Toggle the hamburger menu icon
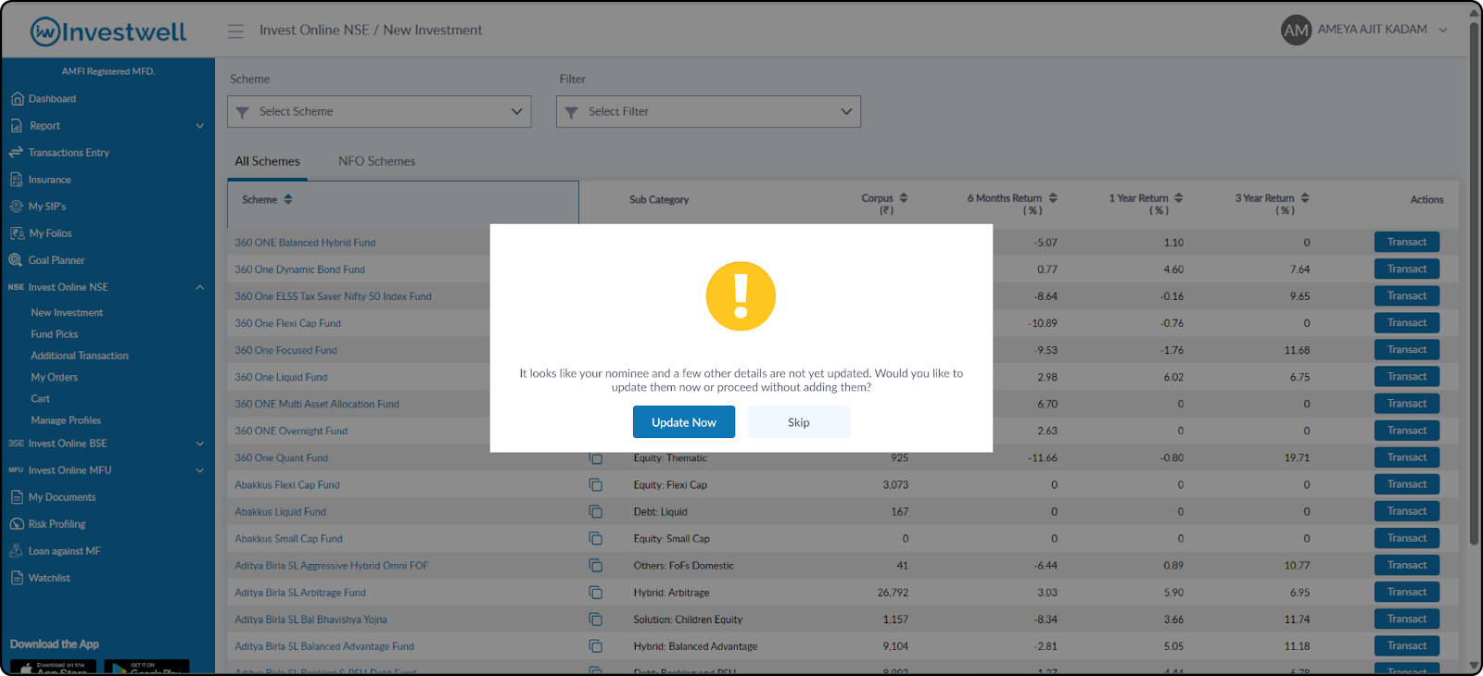Image resolution: width=1483 pixels, height=676 pixels. 235,31
